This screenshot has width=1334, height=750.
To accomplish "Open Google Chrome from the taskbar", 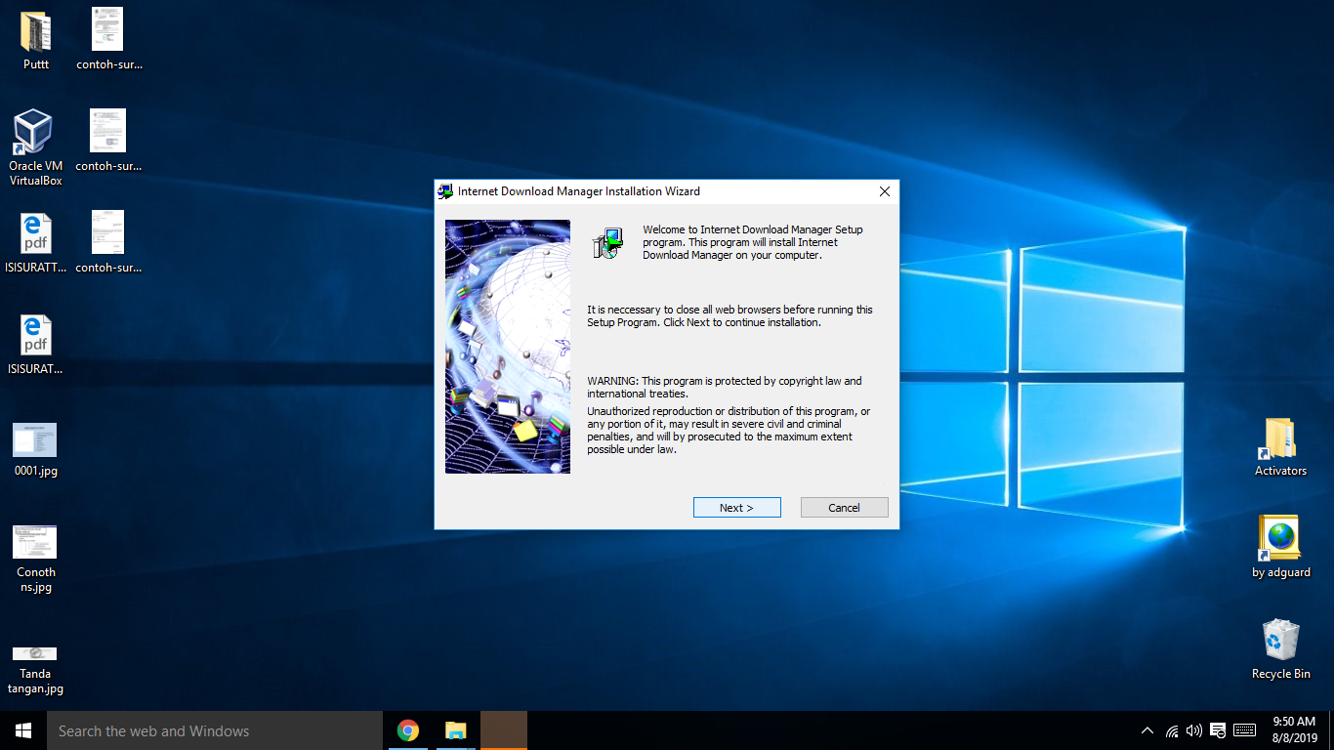I will tap(408, 730).
